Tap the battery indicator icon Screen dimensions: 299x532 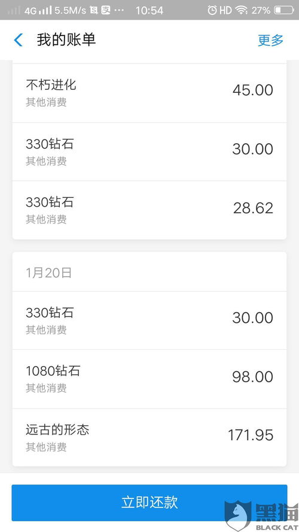(x=284, y=10)
